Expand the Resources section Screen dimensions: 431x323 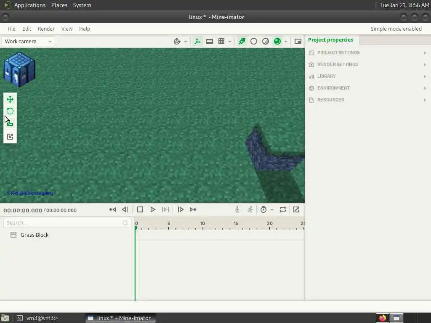click(x=368, y=100)
